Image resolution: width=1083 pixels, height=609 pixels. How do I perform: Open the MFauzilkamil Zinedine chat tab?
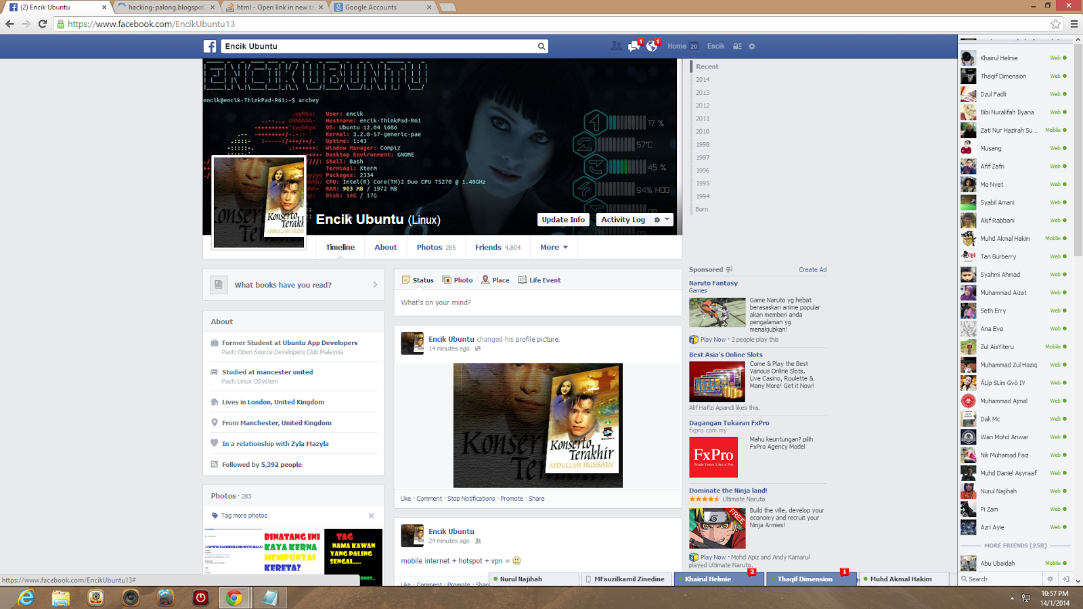[627, 579]
